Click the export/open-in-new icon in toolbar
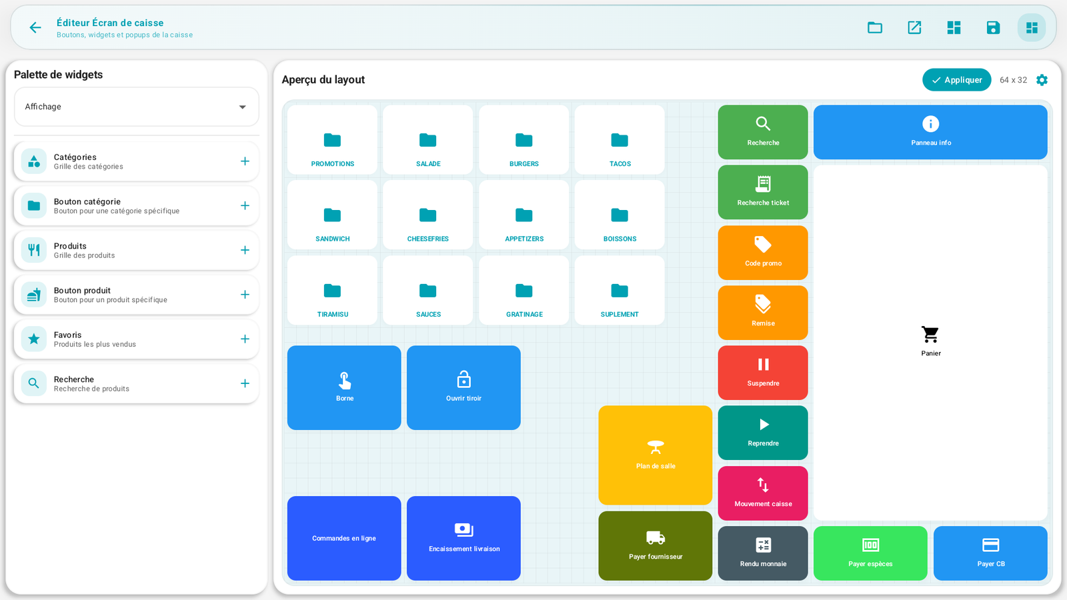 [x=914, y=27]
